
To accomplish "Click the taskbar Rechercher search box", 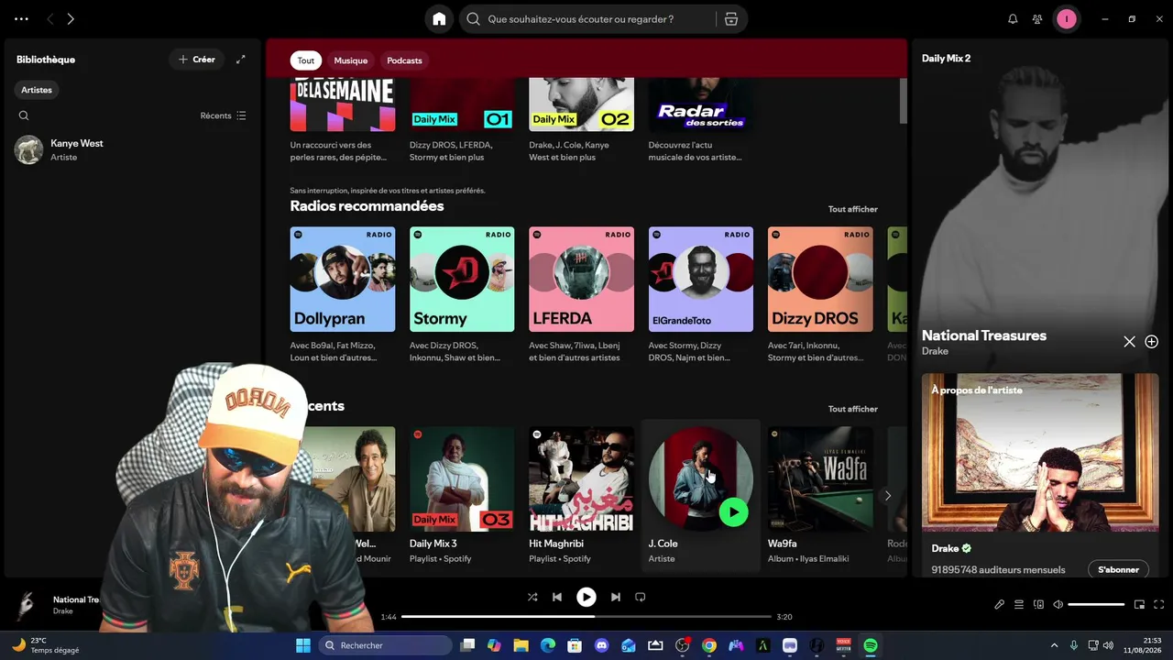I will (385, 645).
